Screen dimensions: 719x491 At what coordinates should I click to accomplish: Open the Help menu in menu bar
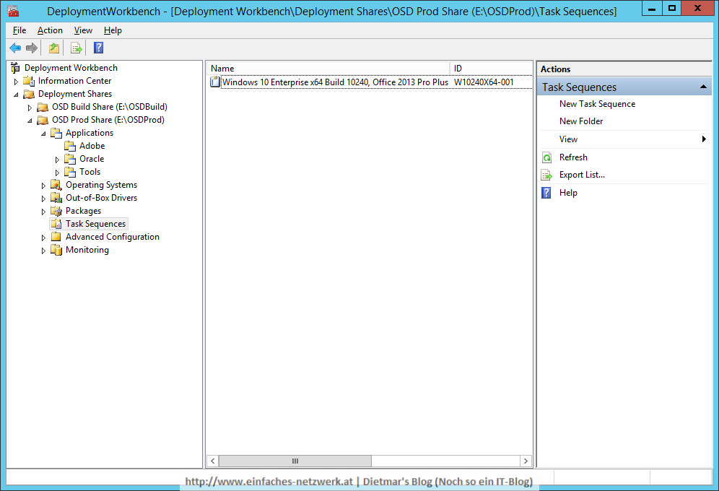pyautogui.click(x=113, y=30)
